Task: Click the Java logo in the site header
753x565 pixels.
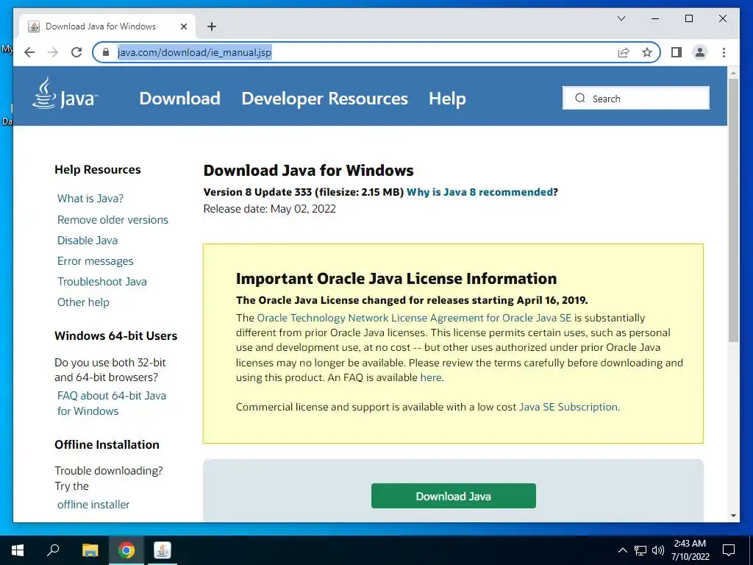Action: [65, 93]
